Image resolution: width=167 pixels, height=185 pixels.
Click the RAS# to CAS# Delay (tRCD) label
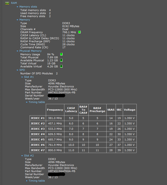coord(40,38)
